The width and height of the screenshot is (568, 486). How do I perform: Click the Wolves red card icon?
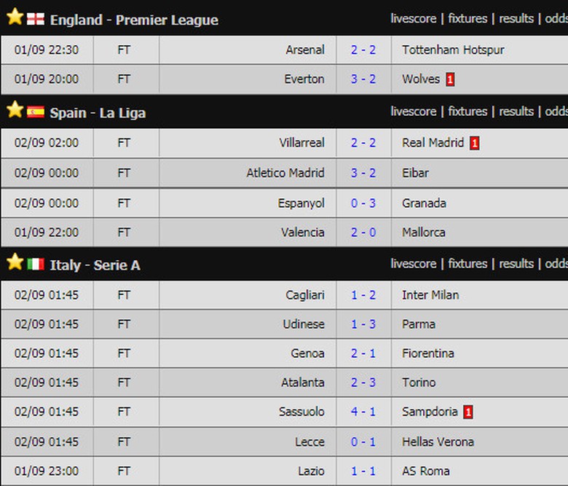(x=450, y=79)
